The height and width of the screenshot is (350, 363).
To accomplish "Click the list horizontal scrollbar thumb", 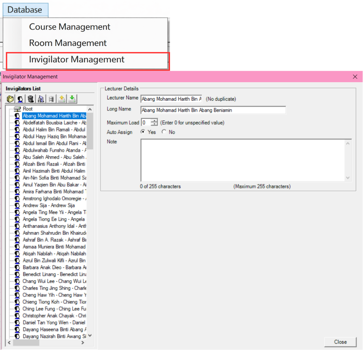I will [x=26, y=342].
